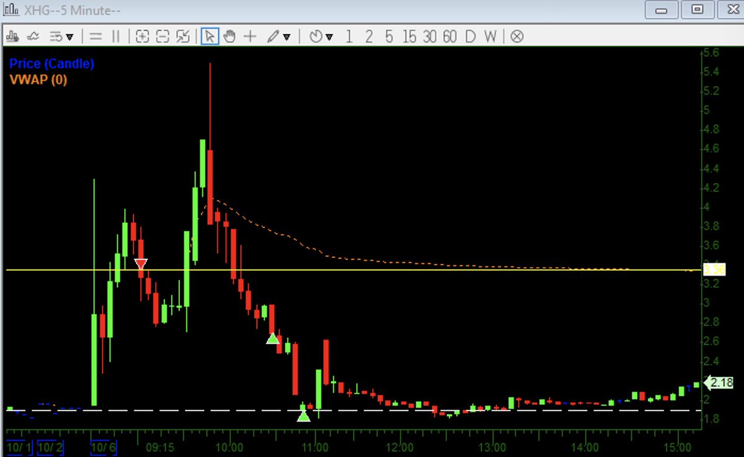Screen dimensions: 744x457
Task: Click the reset zoom fit icon
Action: (x=182, y=37)
